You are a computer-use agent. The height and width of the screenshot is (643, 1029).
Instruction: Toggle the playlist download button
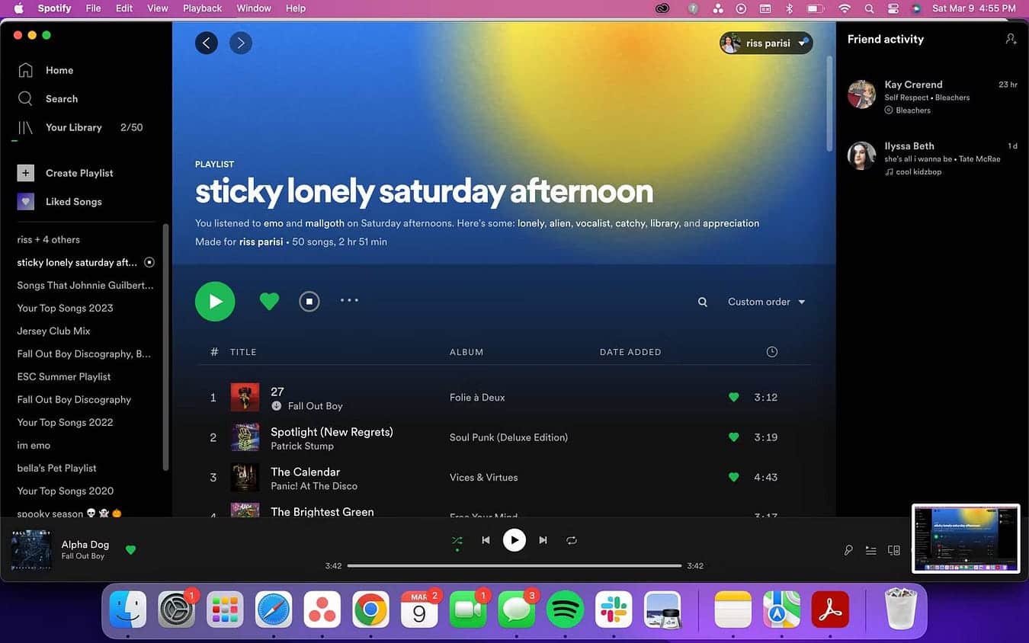click(309, 302)
